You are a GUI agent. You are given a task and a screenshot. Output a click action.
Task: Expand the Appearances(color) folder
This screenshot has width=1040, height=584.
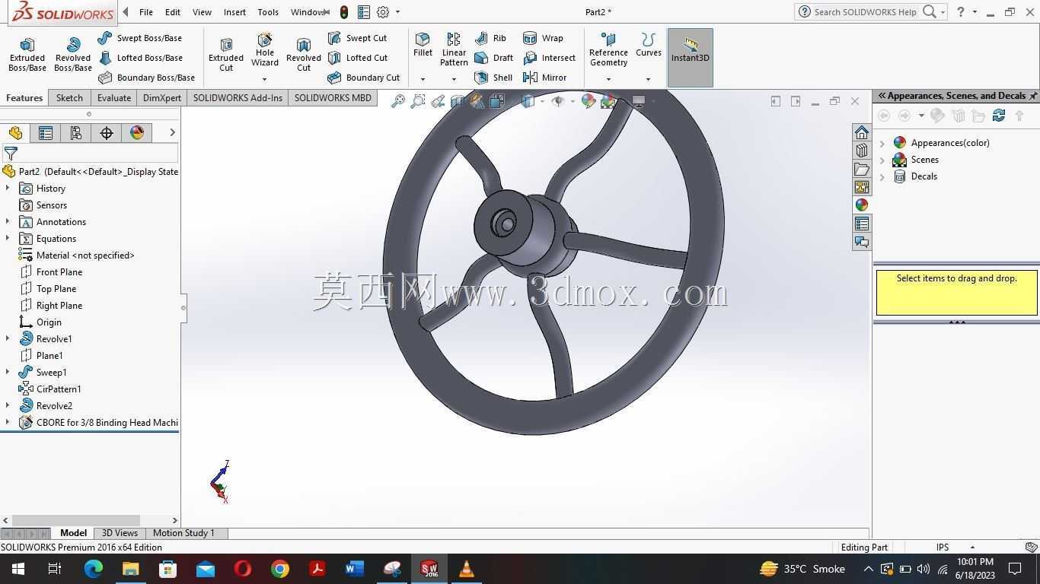882,143
